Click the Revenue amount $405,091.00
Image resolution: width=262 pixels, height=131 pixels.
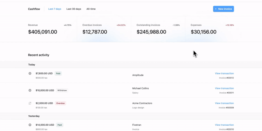[x=42, y=32]
